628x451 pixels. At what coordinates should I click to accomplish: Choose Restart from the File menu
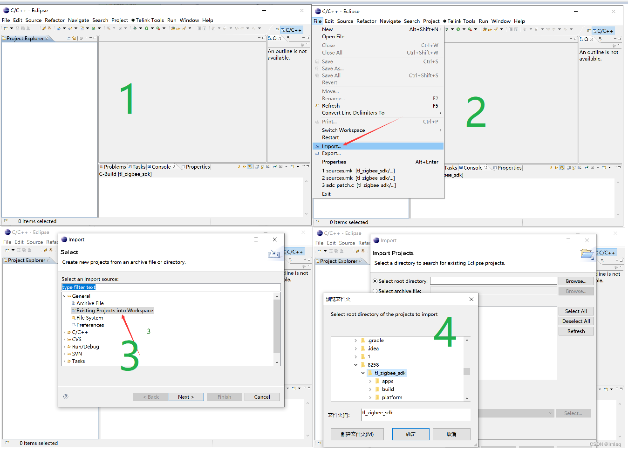click(378, 137)
